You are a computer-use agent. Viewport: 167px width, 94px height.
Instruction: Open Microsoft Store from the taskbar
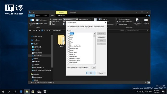point(33,92)
